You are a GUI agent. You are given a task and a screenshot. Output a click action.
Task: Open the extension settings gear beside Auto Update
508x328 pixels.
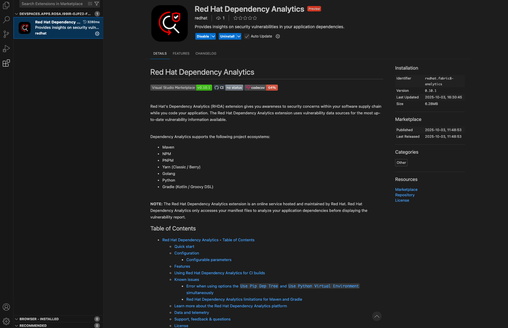tap(278, 36)
